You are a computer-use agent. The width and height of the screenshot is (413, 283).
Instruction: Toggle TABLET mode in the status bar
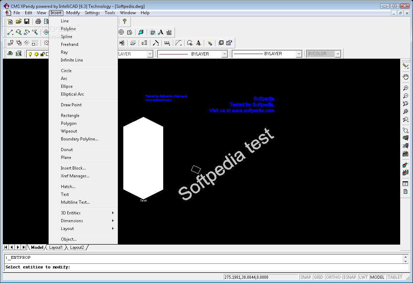395,277
